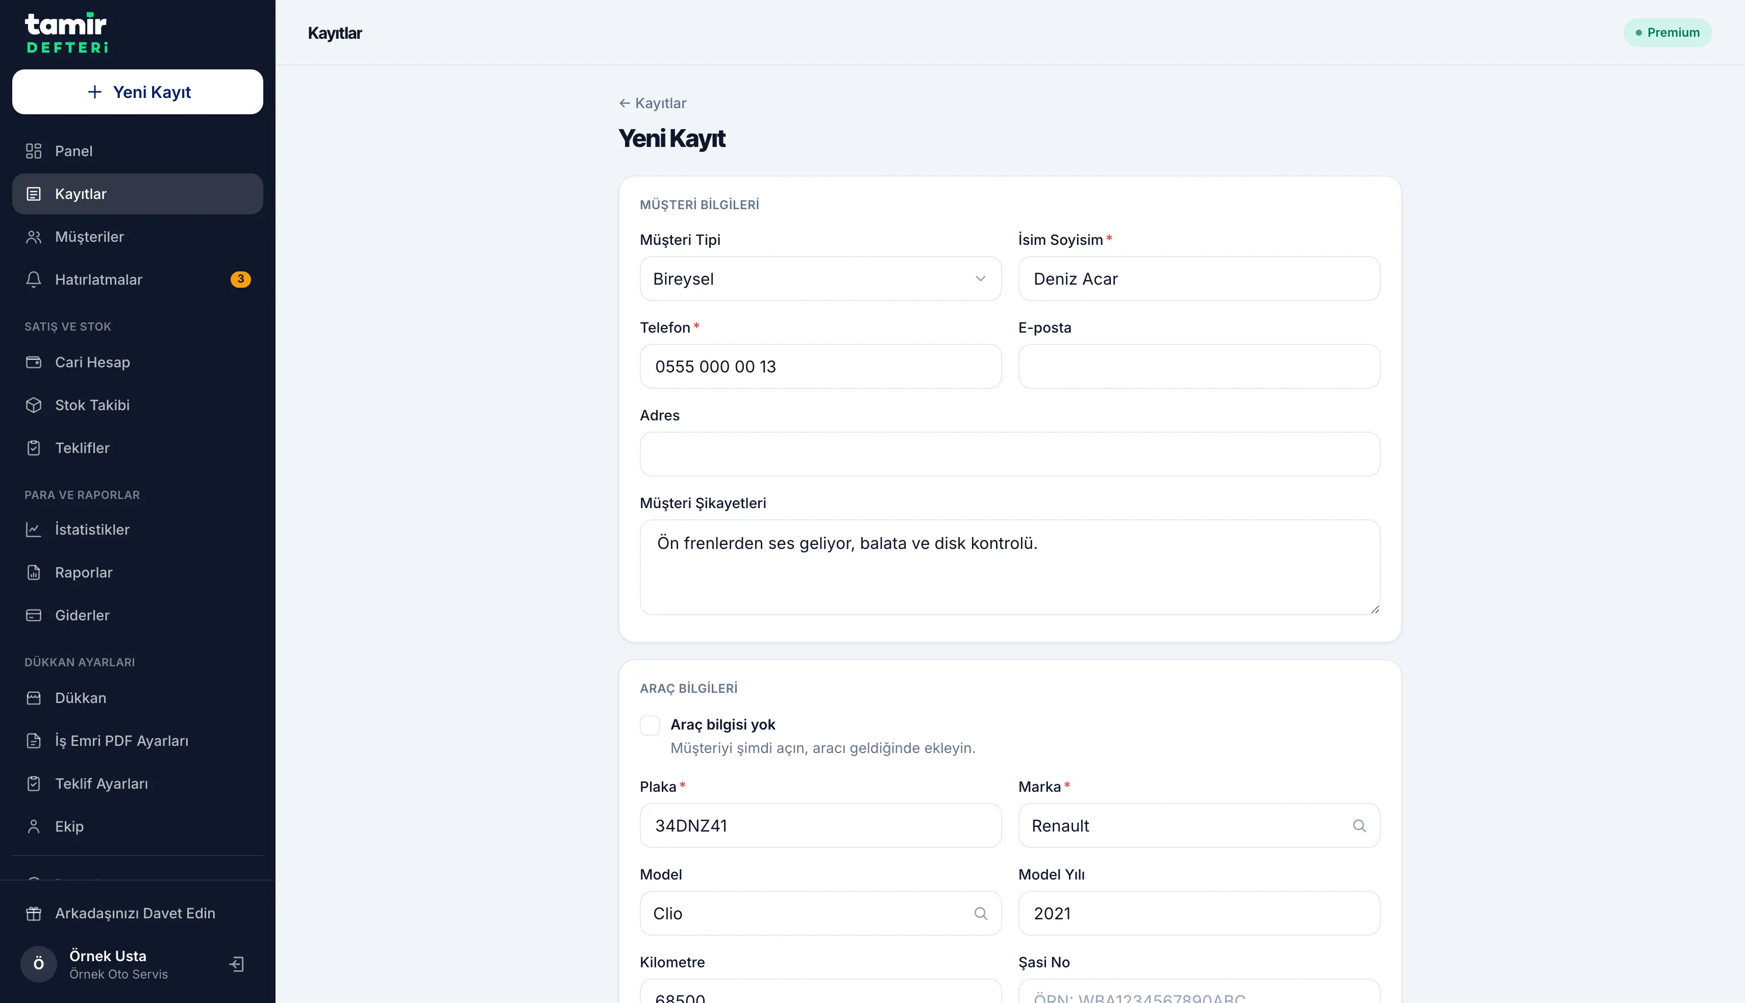The image size is (1745, 1003).
Task: Click the Yeni Kayıt button
Action: click(x=137, y=92)
